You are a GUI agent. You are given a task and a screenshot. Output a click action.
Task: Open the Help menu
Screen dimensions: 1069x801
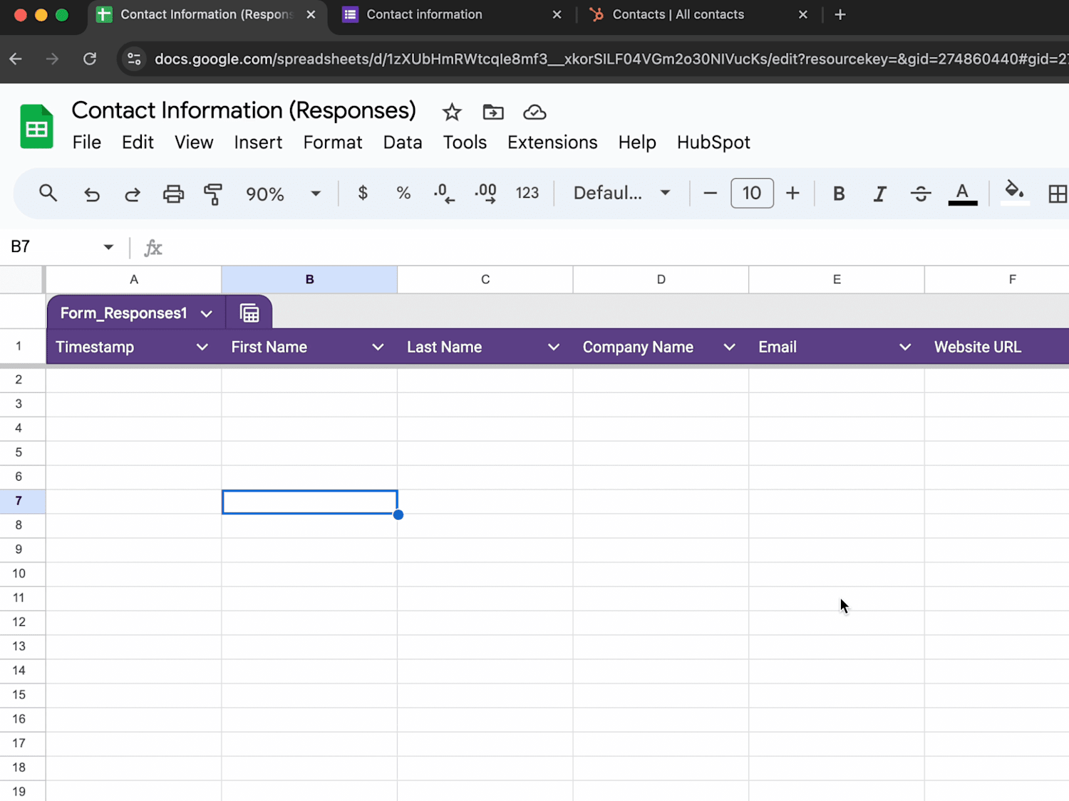point(637,142)
